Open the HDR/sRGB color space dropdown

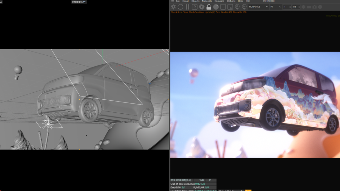pyautogui.click(x=258, y=7)
